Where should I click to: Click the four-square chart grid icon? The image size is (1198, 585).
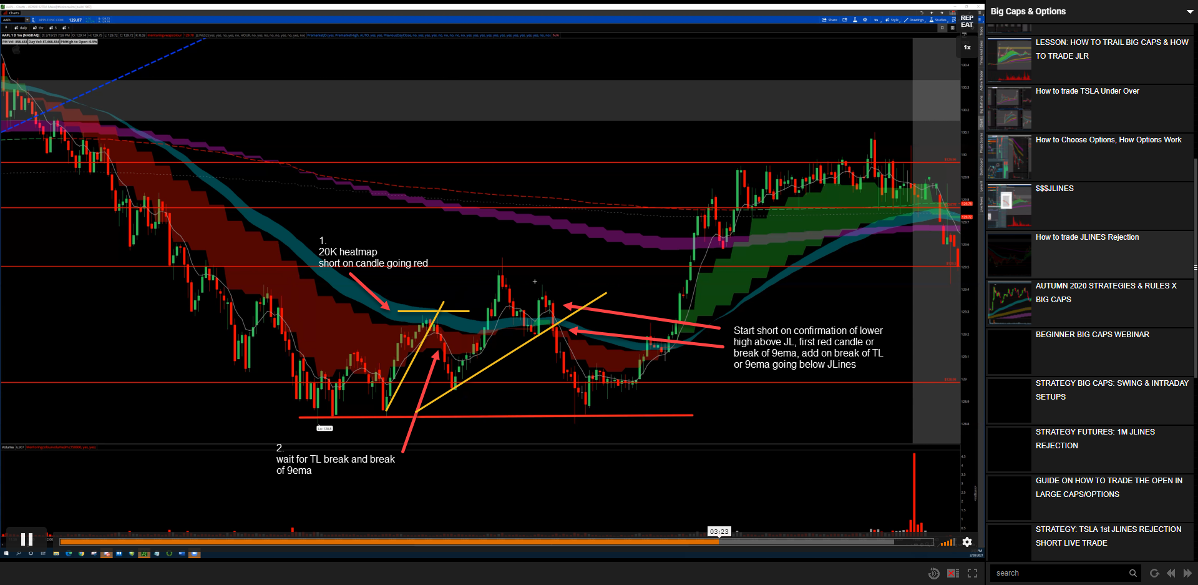click(x=952, y=27)
